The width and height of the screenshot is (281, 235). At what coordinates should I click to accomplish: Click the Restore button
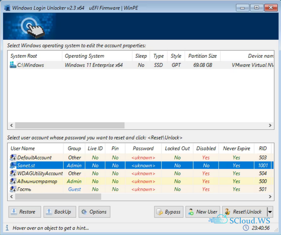pos(25,212)
